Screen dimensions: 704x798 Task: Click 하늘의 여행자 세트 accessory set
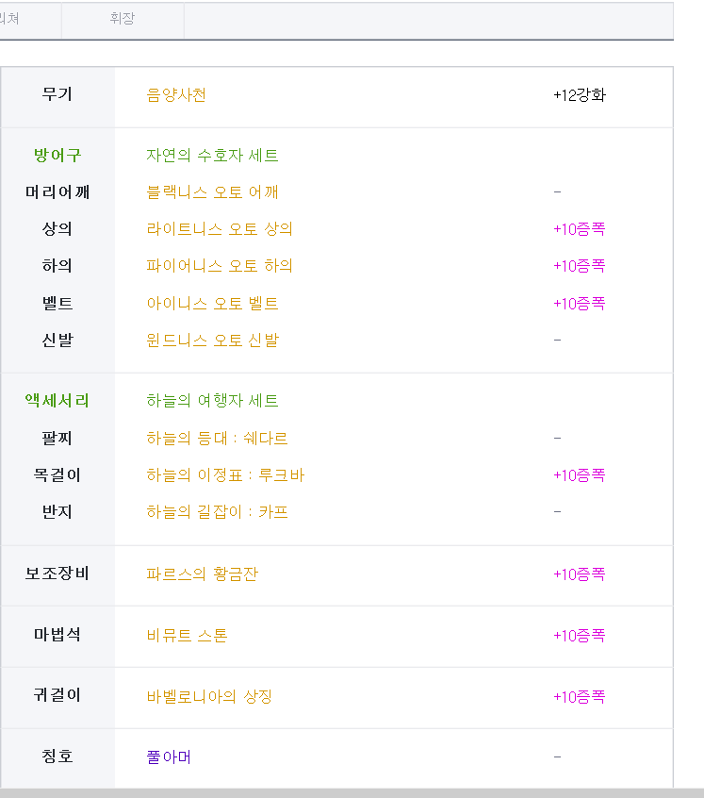click(x=212, y=401)
